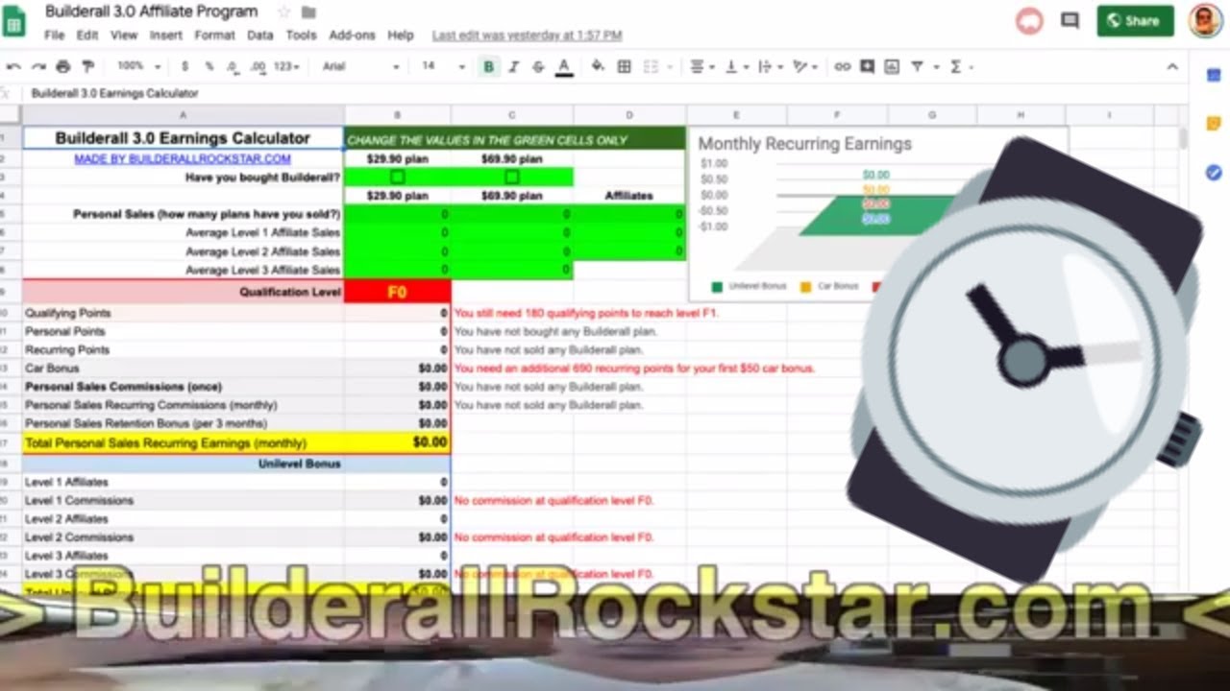Image resolution: width=1230 pixels, height=691 pixels.
Task: Print the spreadsheet using printer icon
Action: coord(63,66)
